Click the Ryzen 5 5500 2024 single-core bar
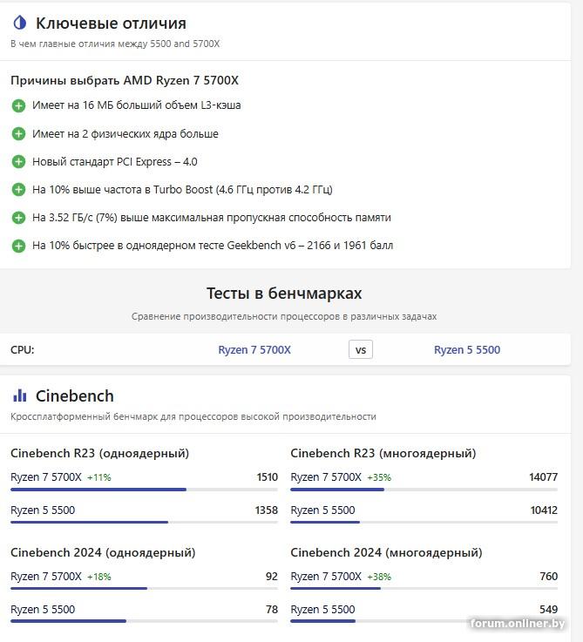 68,621
